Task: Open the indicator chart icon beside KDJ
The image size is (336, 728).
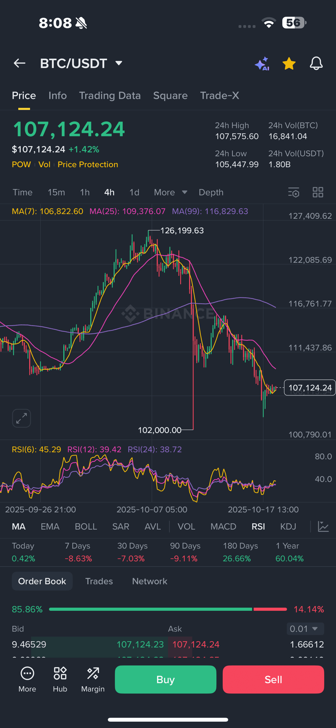Action: [x=323, y=526]
